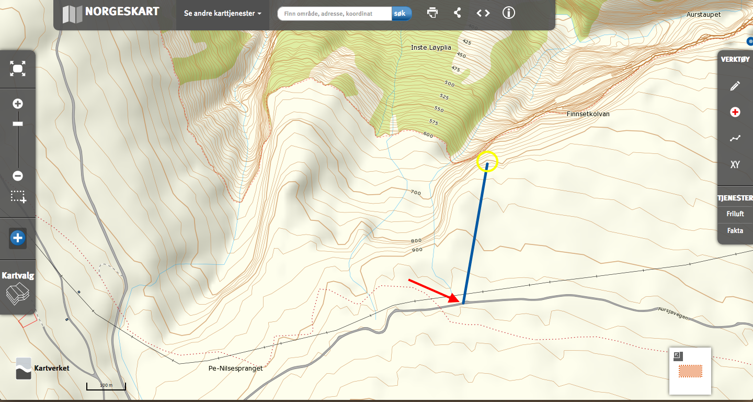The image size is (753, 402).
Task: Click the red emergency poster plus icon
Action: tap(735, 112)
